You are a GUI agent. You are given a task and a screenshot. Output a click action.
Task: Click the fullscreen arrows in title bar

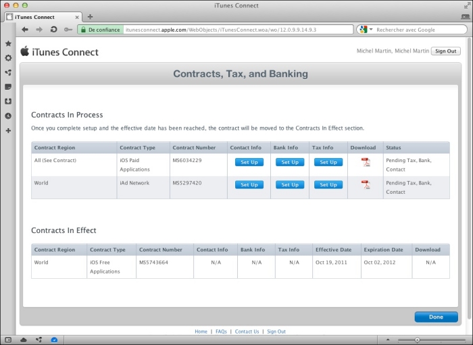pos(467,5)
